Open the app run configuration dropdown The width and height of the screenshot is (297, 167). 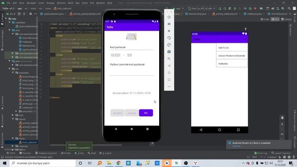coord(178,8)
